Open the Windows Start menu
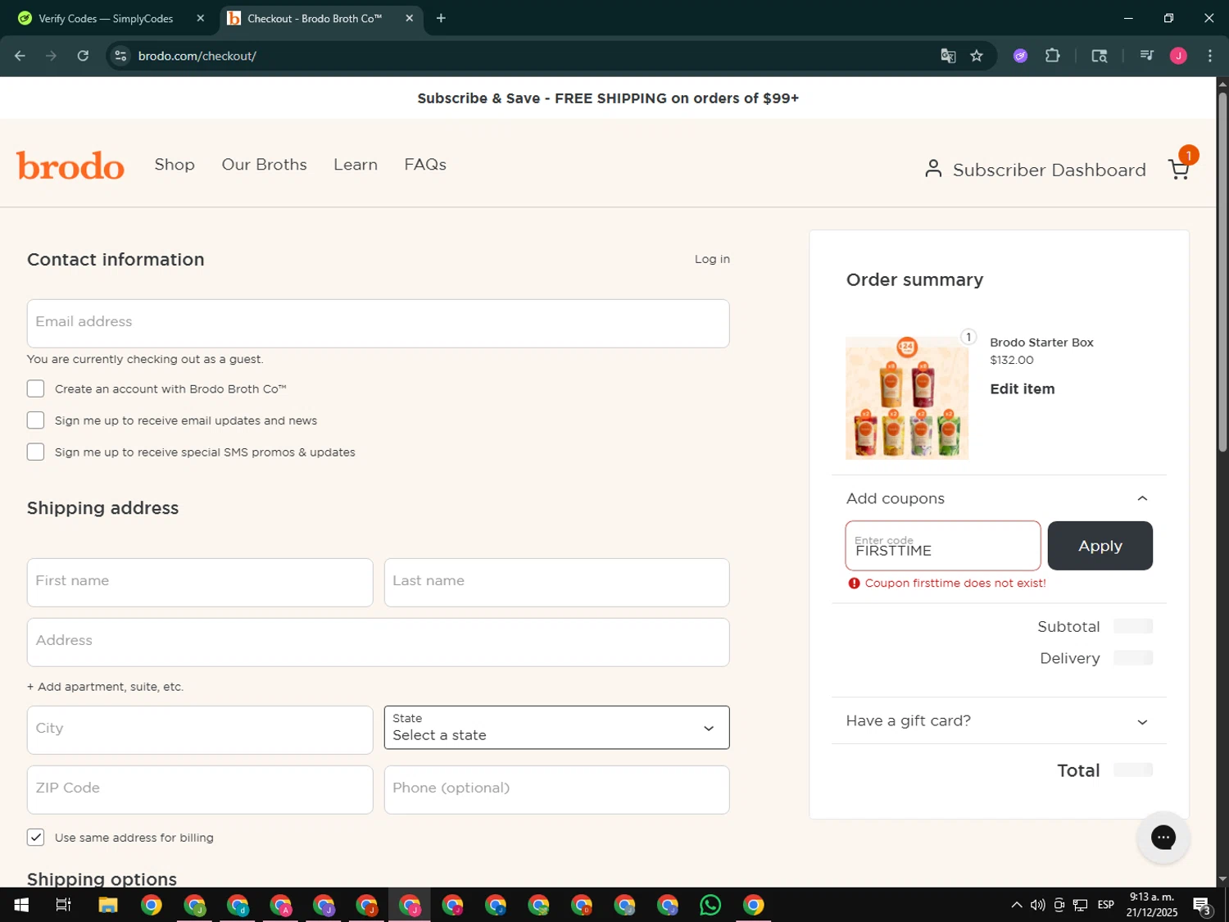 point(21,905)
